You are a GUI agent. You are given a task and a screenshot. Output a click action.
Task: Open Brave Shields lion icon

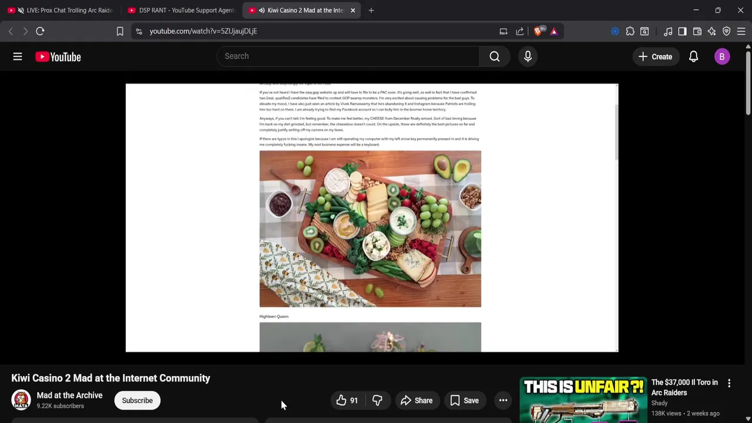coord(538,31)
